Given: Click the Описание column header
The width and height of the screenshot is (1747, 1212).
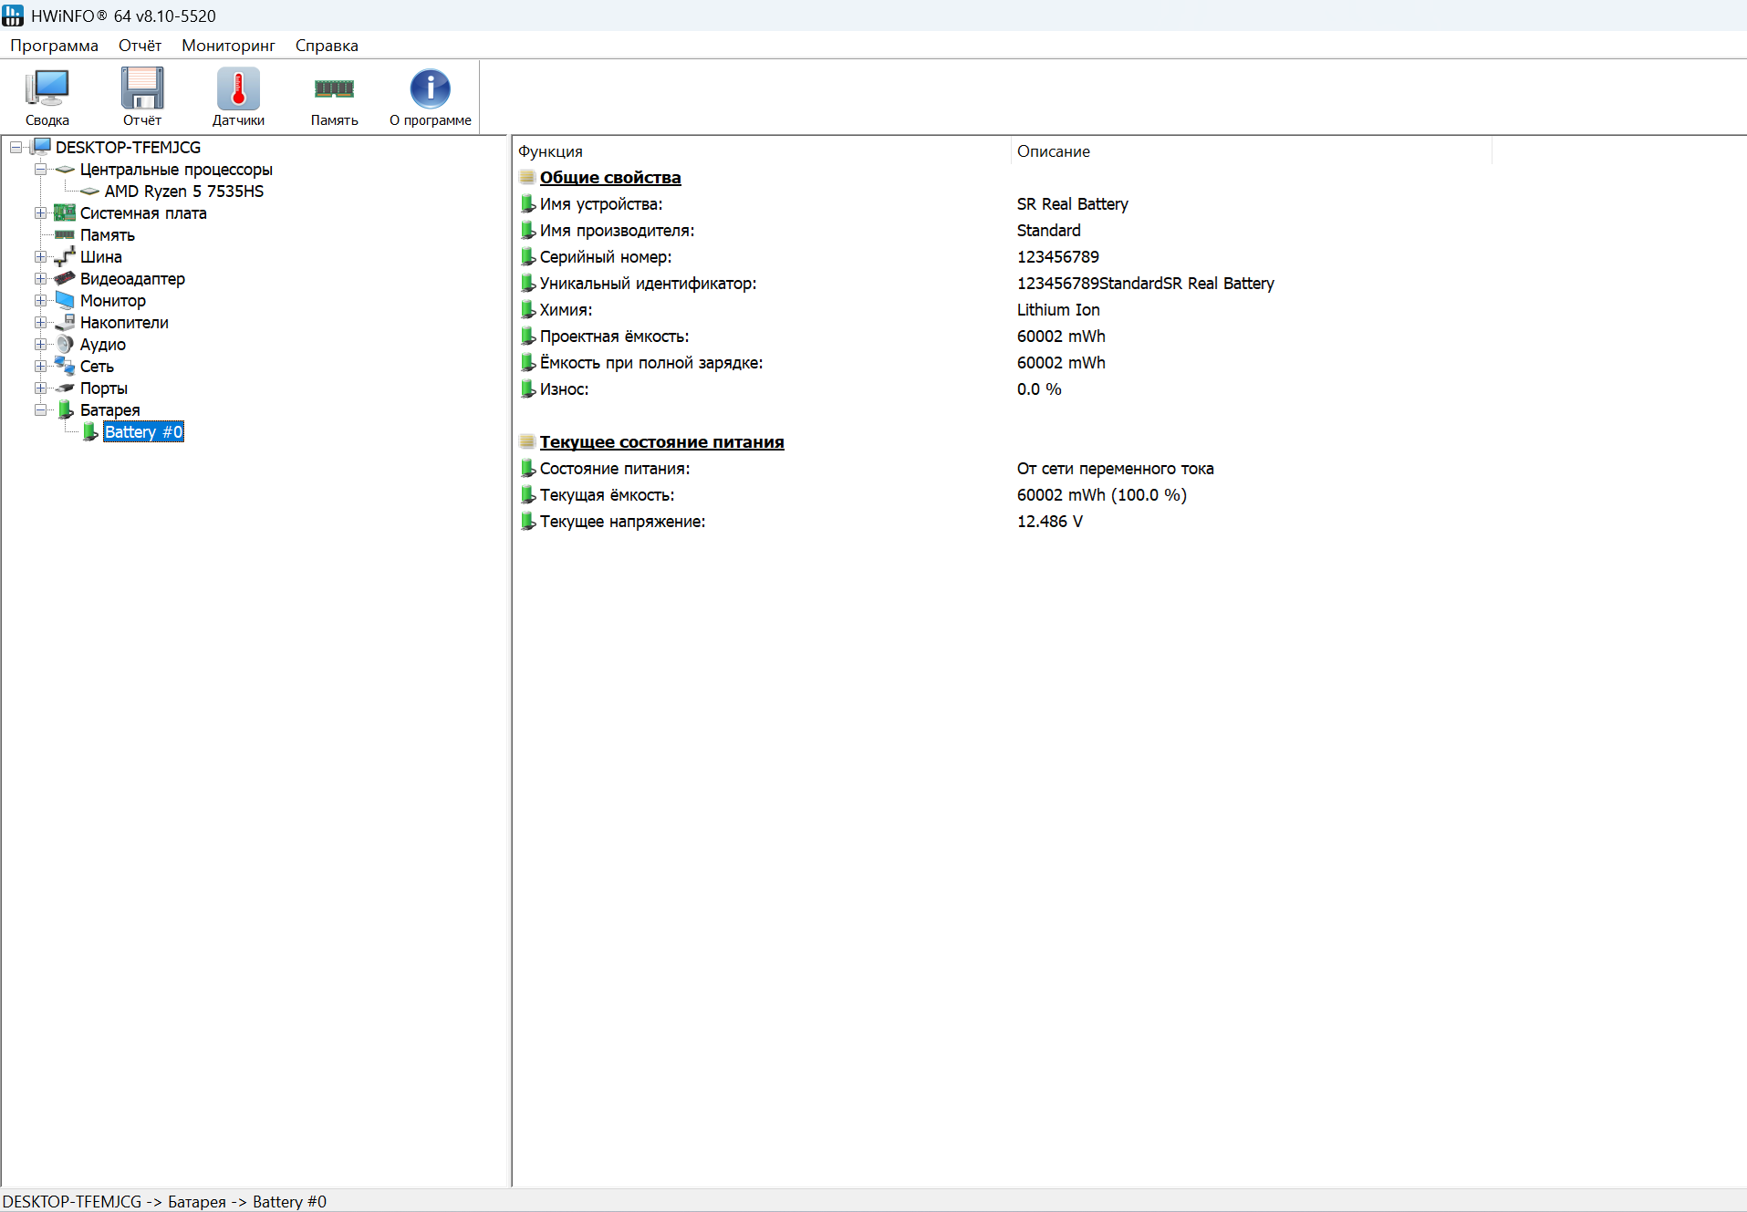Looking at the screenshot, I should coord(1053,151).
